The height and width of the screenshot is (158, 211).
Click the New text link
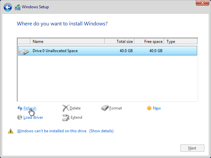click(157, 108)
